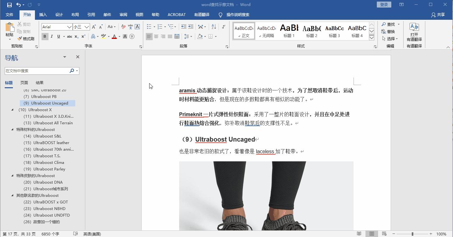Enable underline formatting

click(x=59, y=36)
